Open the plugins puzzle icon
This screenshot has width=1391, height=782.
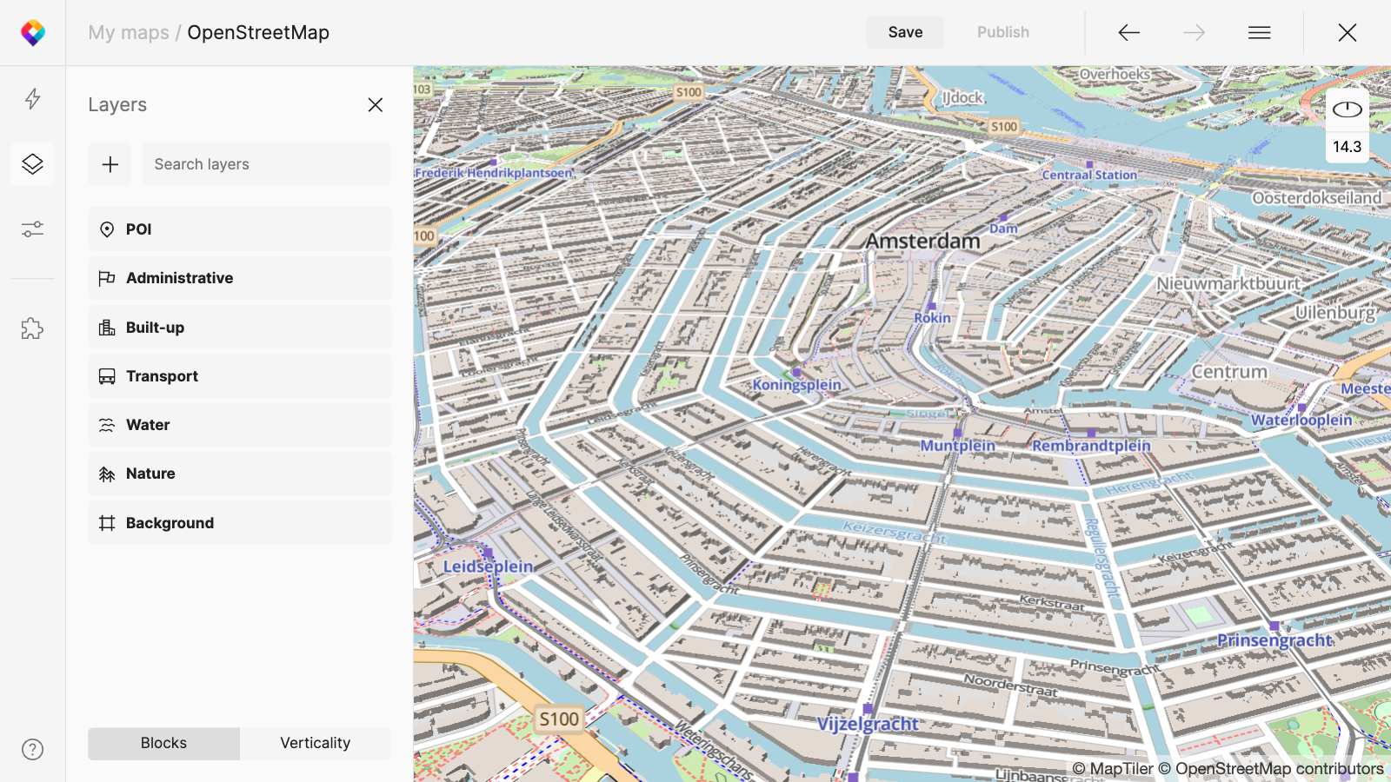click(32, 328)
